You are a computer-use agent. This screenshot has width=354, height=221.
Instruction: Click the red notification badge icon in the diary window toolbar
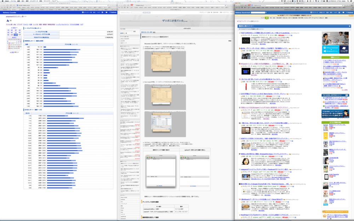132,5
